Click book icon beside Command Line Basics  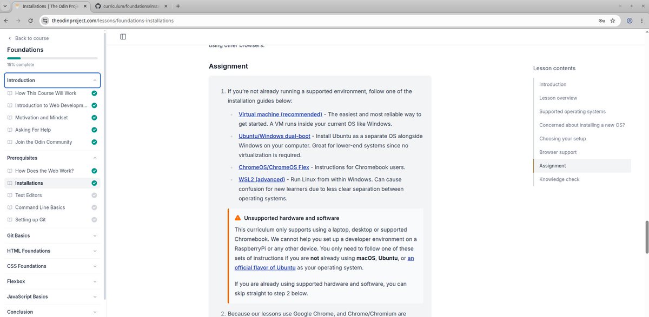(x=10, y=207)
